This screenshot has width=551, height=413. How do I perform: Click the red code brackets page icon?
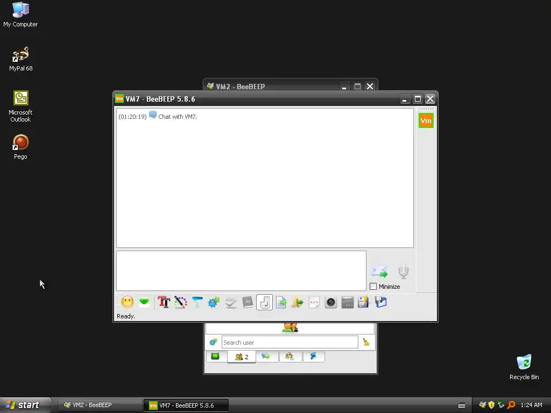click(x=314, y=302)
